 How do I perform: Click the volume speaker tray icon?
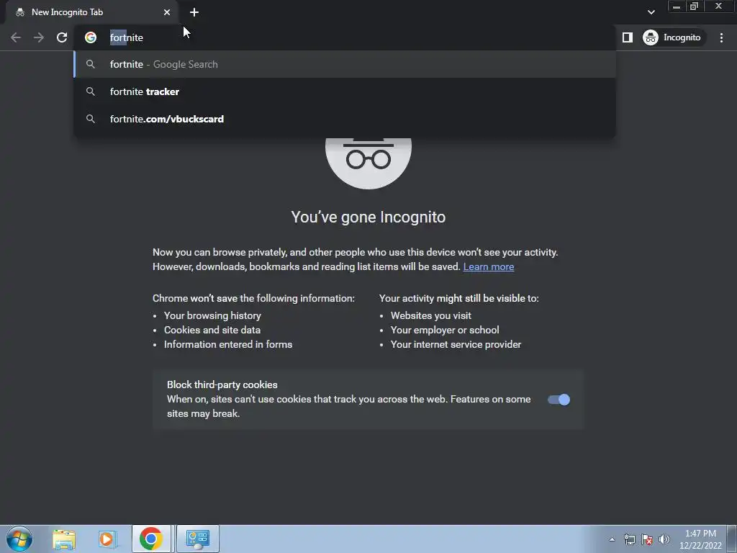[x=664, y=539]
